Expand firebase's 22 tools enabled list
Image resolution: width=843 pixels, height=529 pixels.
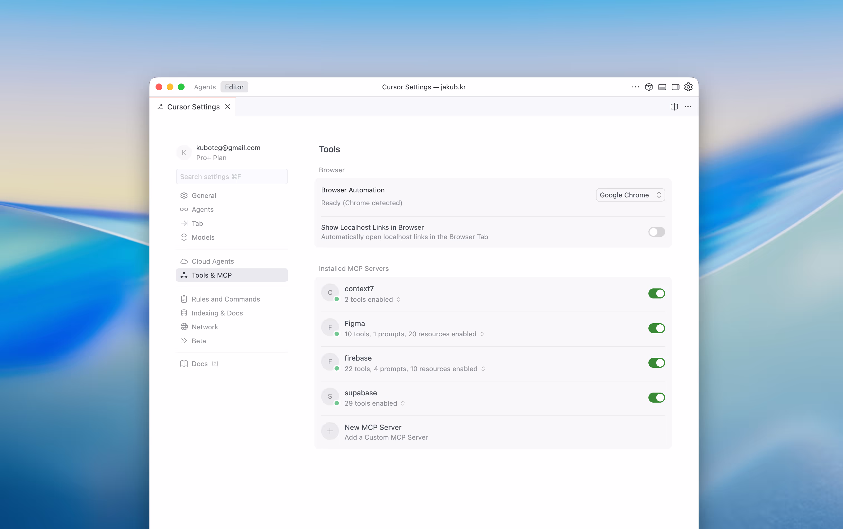[x=483, y=369]
